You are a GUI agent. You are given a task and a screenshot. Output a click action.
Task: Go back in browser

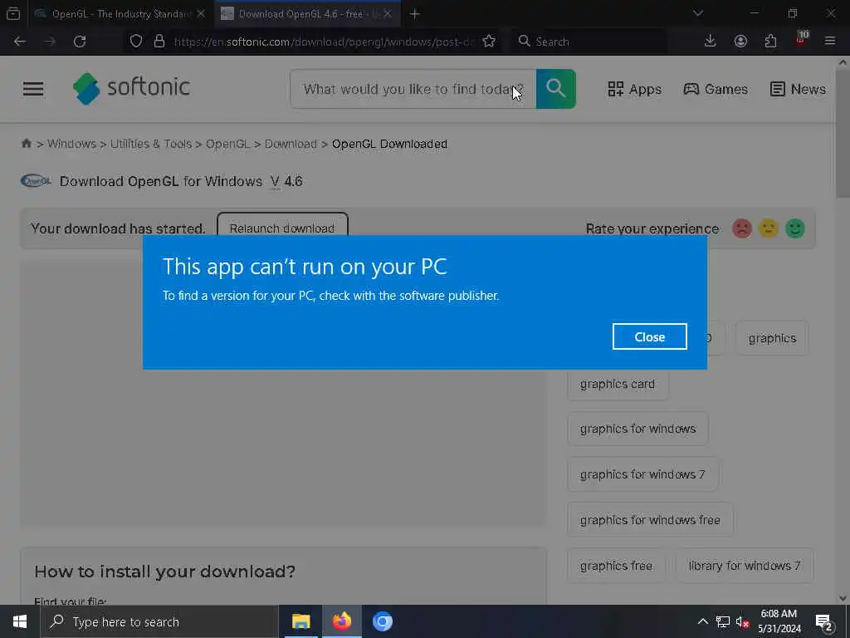coord(20,42)
